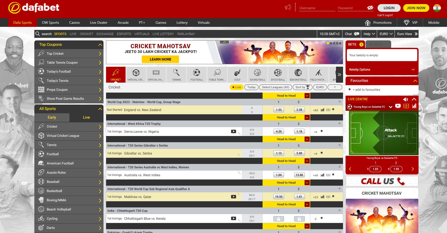Open the dafabet logo home link

tap(34, 8)
